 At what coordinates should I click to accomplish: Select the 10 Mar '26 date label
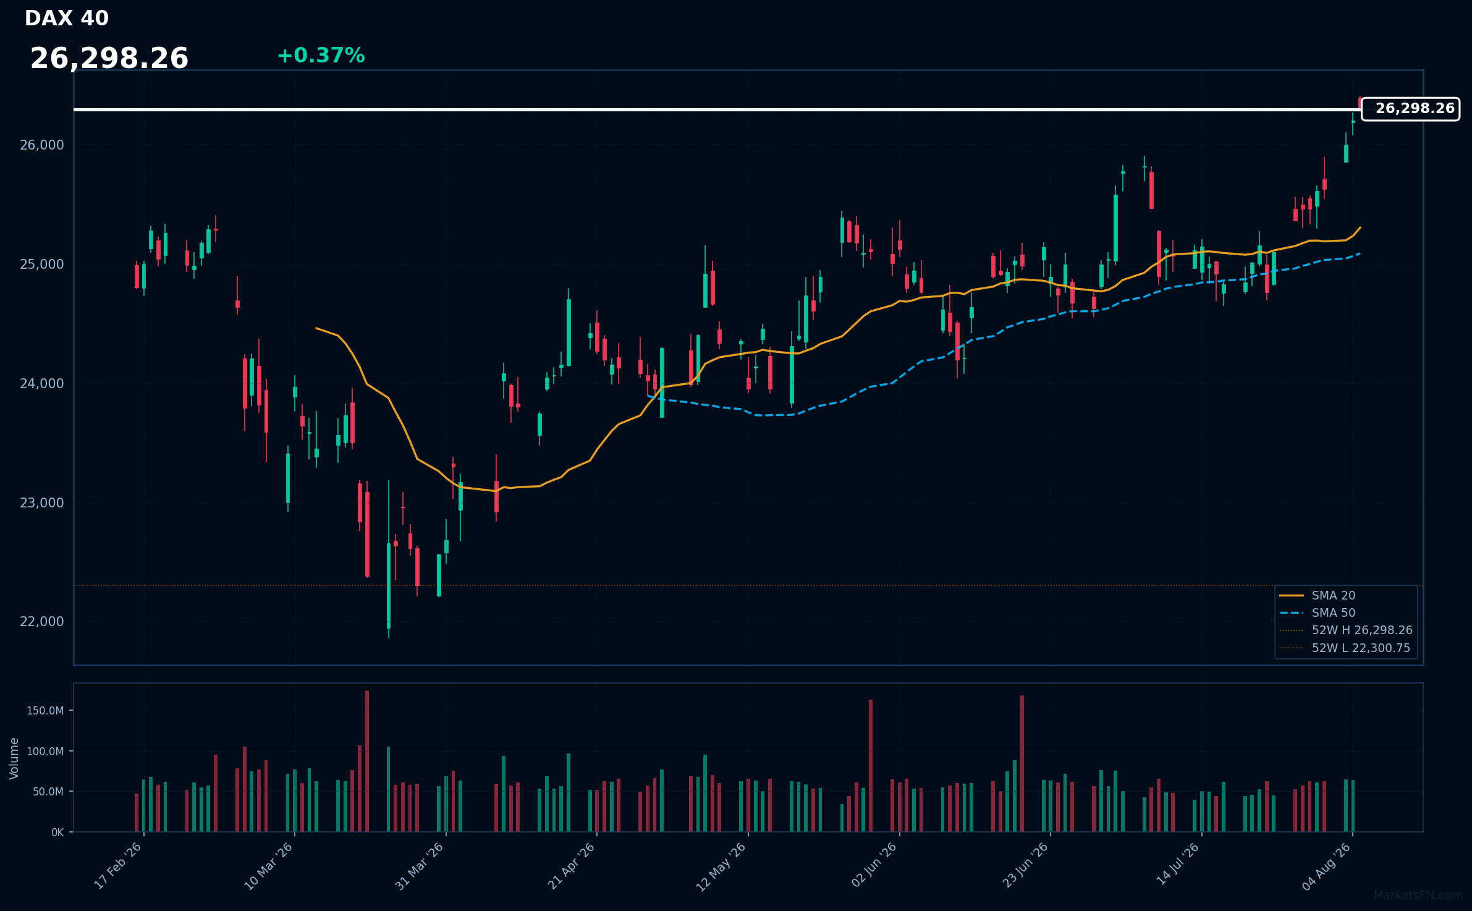coord(269,866)
